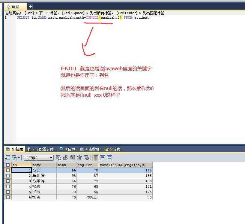Viewport: 245px width, 224px height.
Task: Select the 询问 query editor tab
Action: tap(15, 7)
